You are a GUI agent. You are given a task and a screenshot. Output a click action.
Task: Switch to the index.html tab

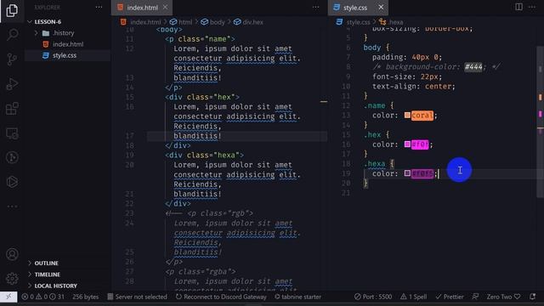142,8
